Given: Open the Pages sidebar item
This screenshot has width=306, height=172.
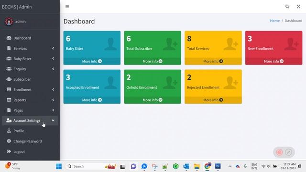Looking at the screenshot, I should 30,110.
